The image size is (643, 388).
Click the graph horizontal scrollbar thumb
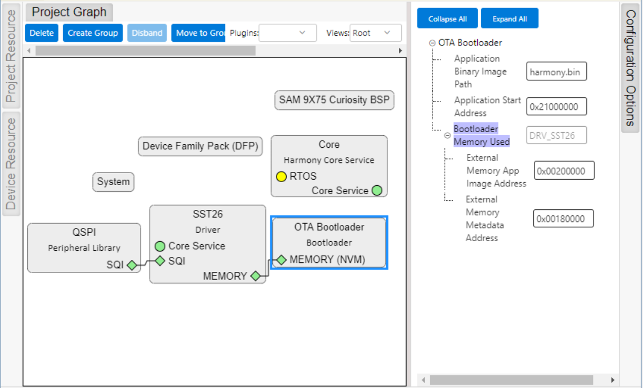tap(145, 51)
